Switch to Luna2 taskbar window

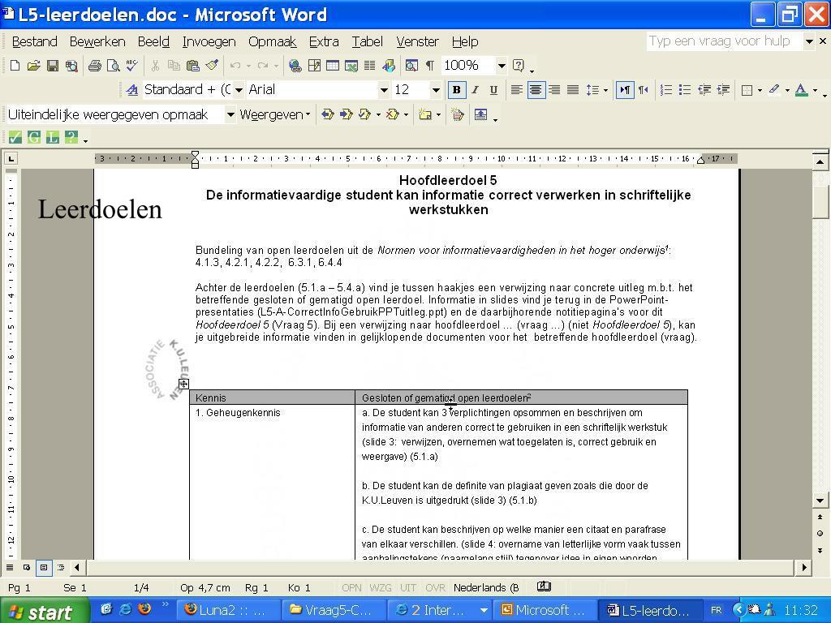point(227,610)
